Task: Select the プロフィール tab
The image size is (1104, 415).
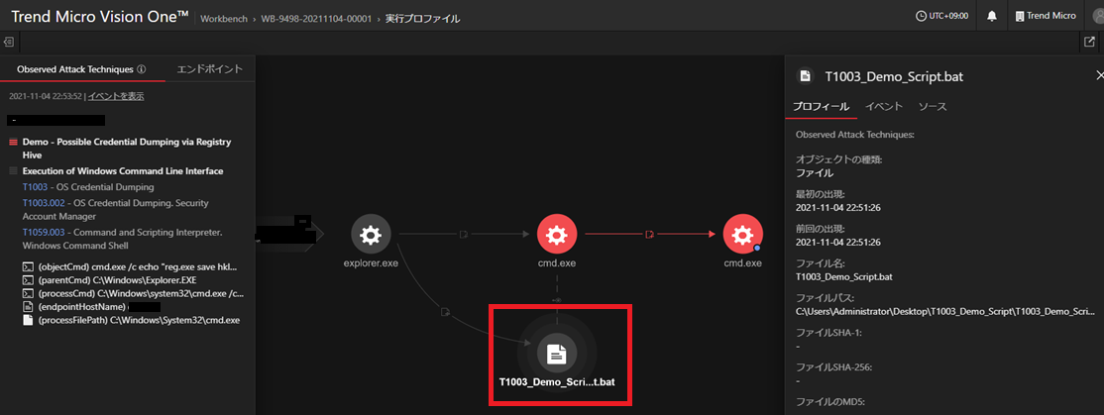Action: point(821,107)
